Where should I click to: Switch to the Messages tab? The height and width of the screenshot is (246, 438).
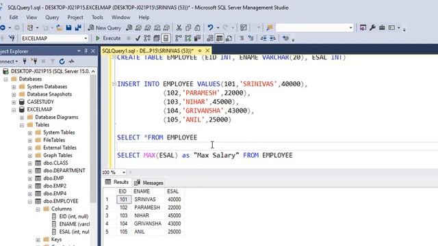(149, 182)
